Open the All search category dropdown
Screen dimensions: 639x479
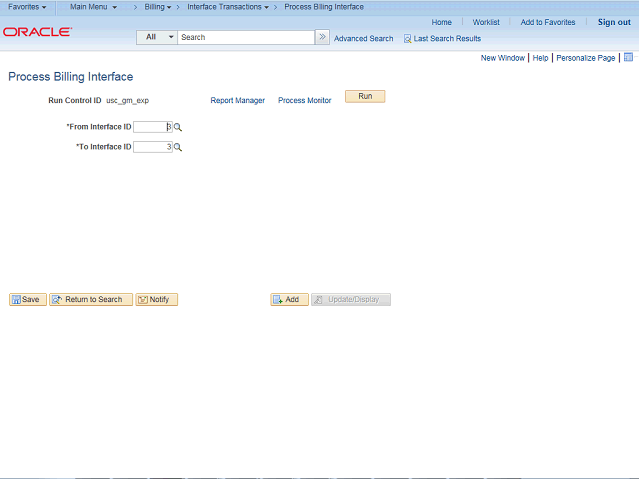pos(157,37)
